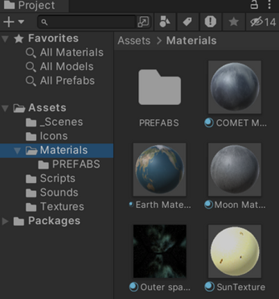Screen dimensions: 279x299
Task: Click the magnifier icon beside All Models
Action: pyautogui.click(x=31, y=67)
